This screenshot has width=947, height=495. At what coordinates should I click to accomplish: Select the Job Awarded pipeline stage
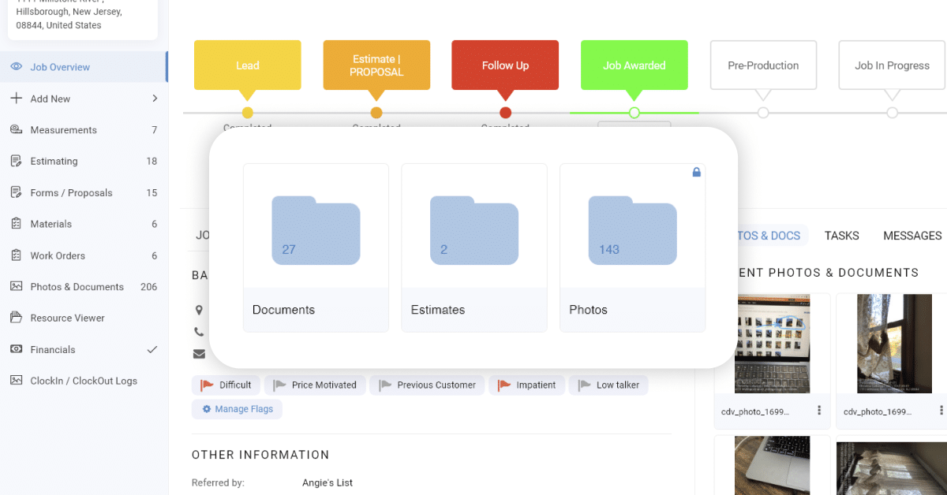point(634,65)
